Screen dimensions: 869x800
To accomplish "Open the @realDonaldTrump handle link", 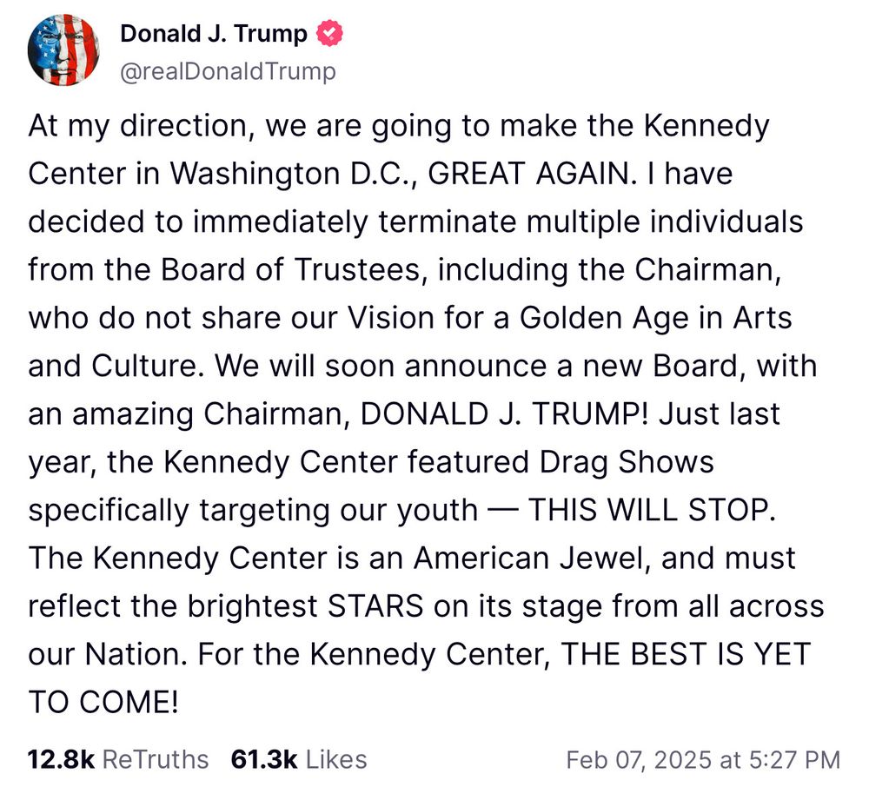I will 227,70.
